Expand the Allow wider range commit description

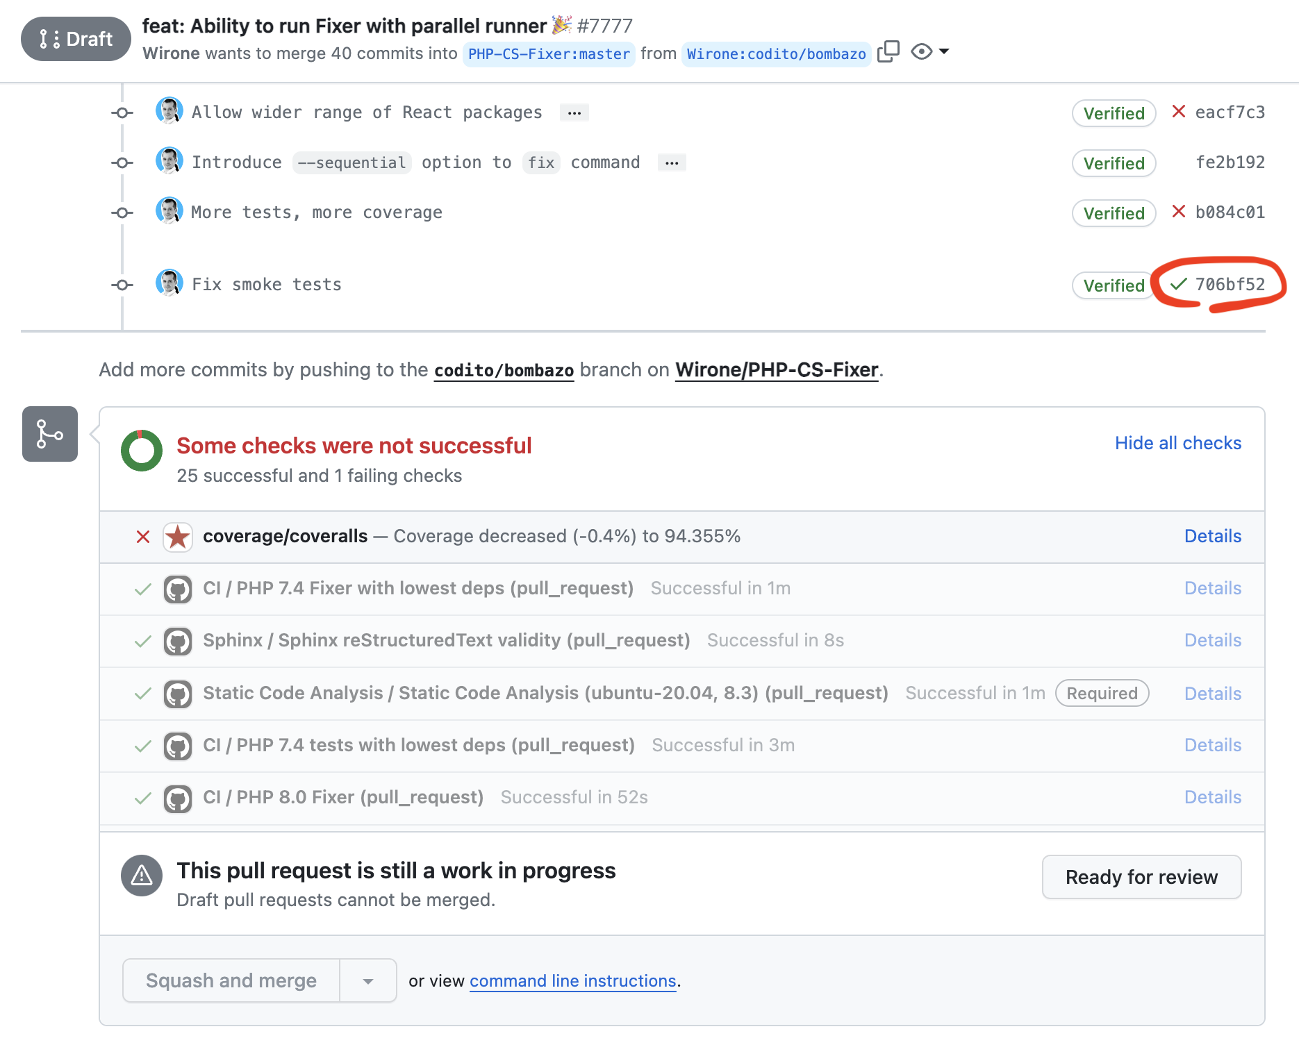click(574, 112)
